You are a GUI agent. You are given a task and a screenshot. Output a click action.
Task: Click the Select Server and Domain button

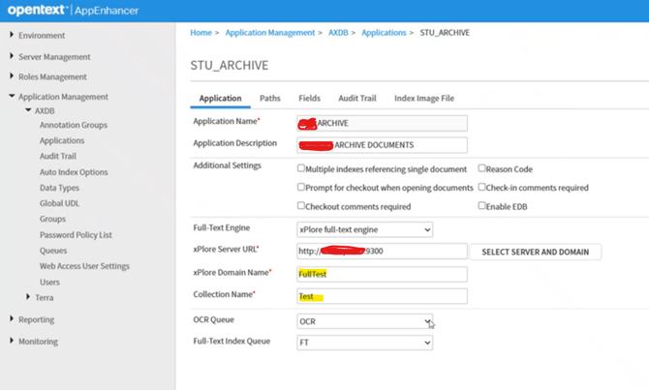(x=536, y=252)
